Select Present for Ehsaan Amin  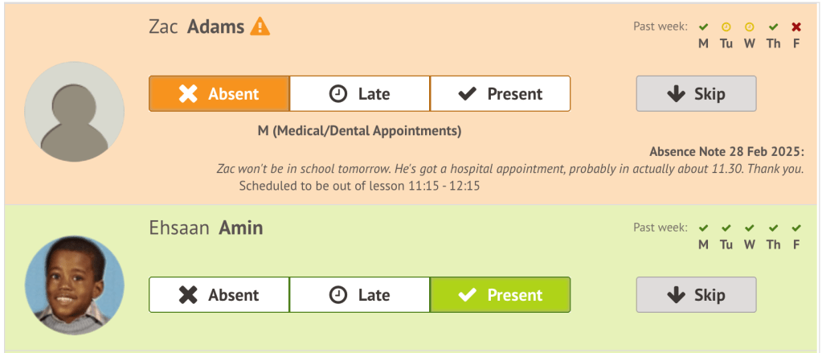click(500, 294)
